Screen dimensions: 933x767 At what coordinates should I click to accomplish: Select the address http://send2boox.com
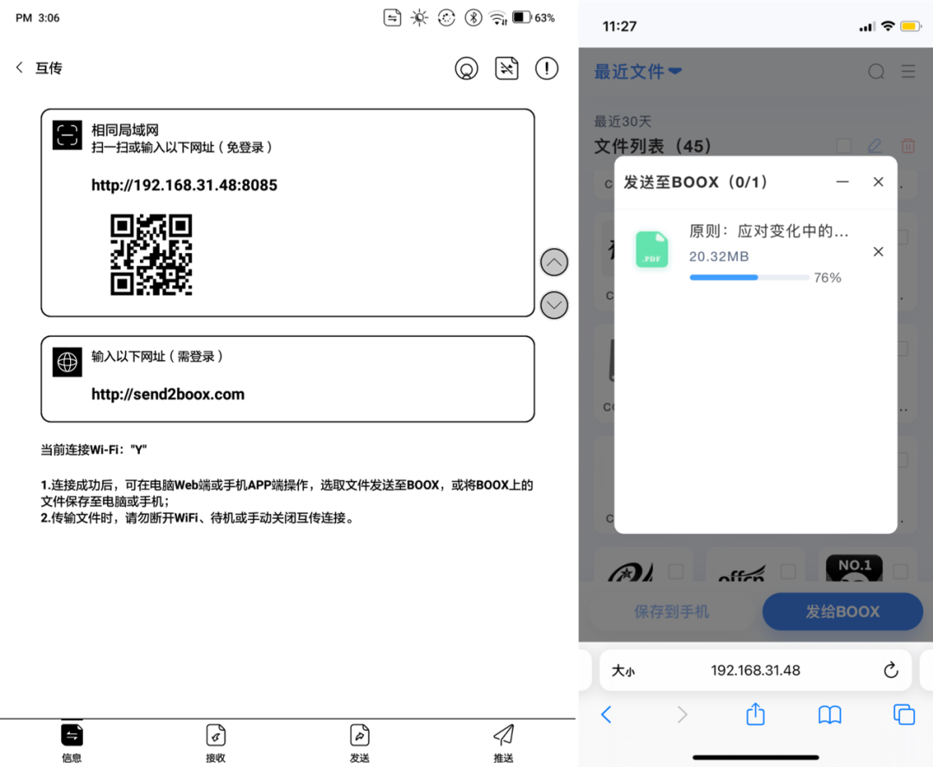tap(168, 394)
